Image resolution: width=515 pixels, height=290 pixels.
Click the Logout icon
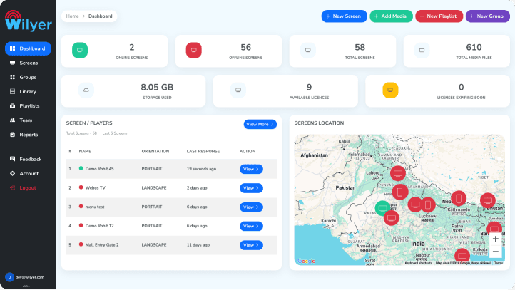tap(12, 188)
